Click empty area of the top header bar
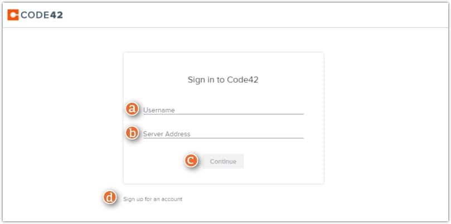This screenshot has height=224, width=451. [251, 15]
